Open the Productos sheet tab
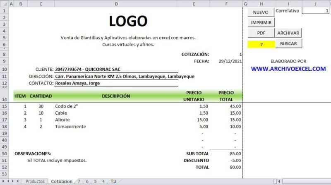 [x=35, y=181]
